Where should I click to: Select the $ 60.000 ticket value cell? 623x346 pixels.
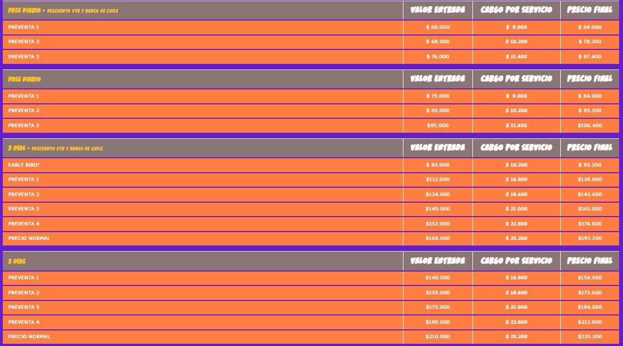pos(437,27)
